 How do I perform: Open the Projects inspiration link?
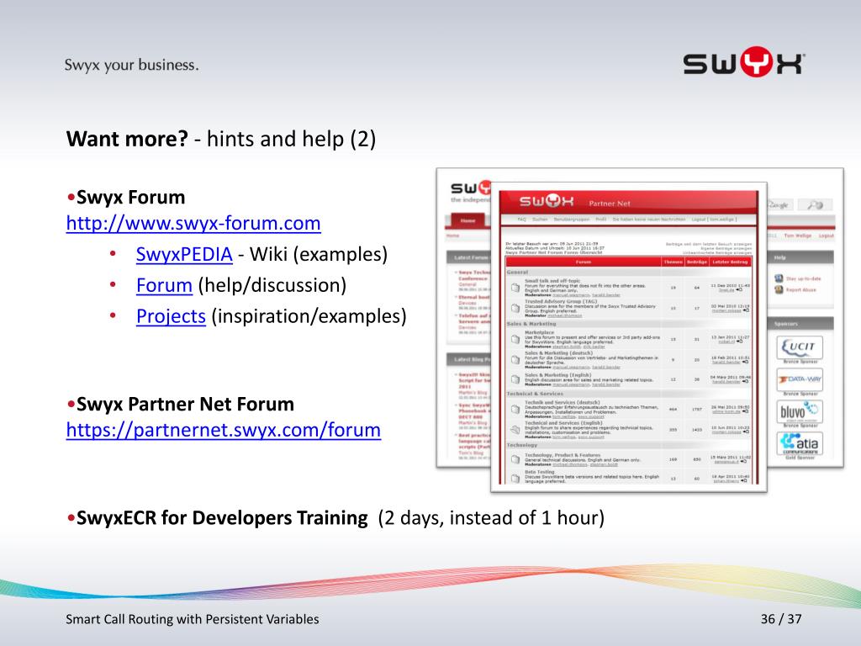tap(171, 316)
